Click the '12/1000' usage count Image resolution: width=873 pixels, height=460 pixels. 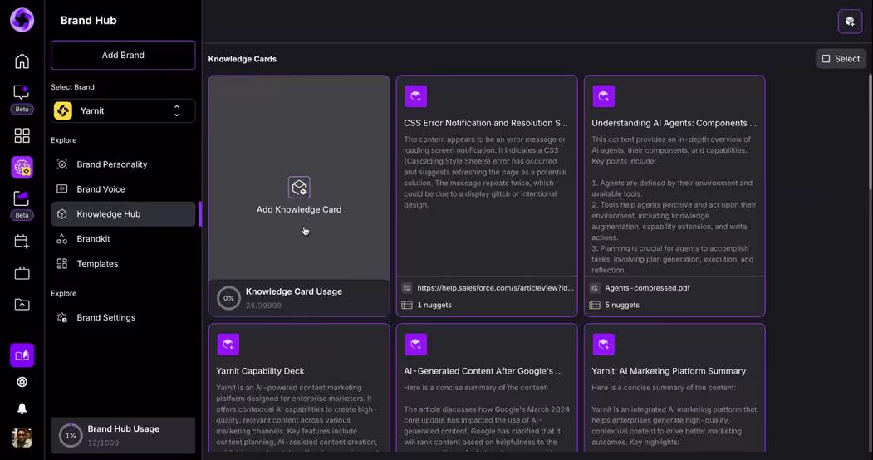103,443
